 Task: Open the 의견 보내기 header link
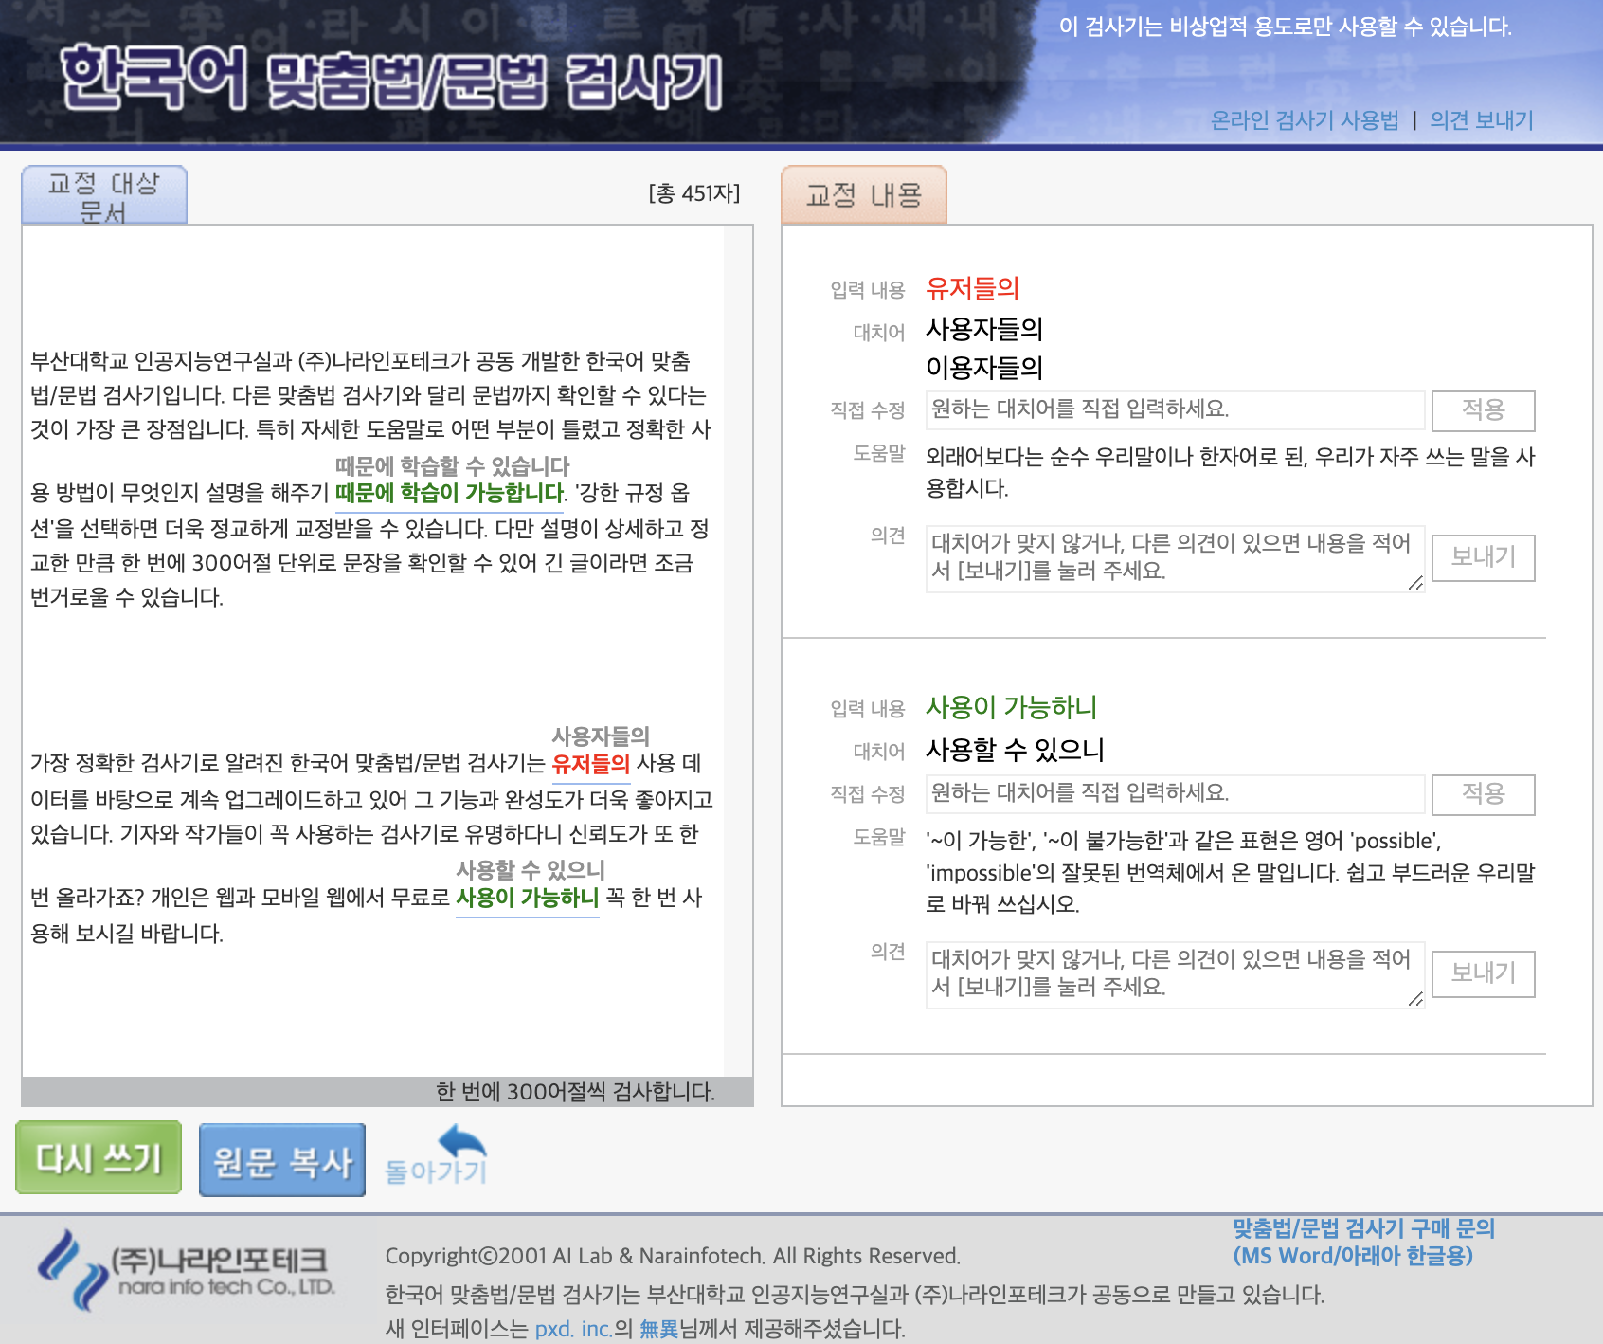click(1482, 120)
